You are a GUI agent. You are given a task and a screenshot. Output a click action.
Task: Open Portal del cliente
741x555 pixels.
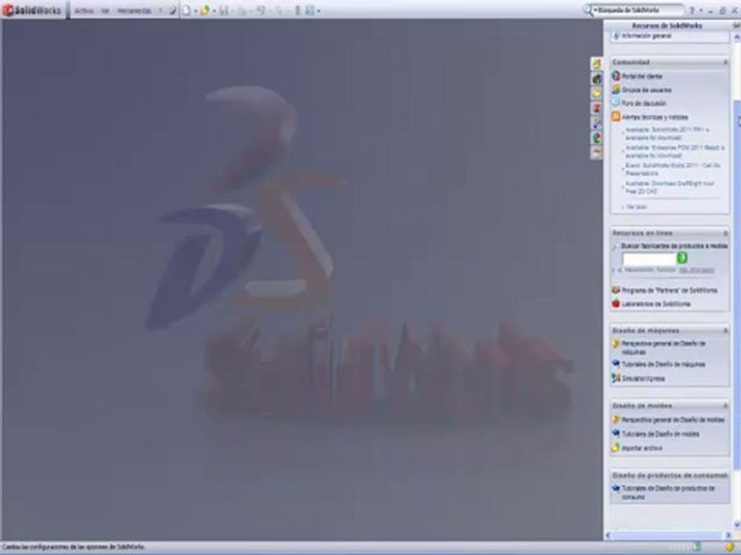tap(641, 76)
